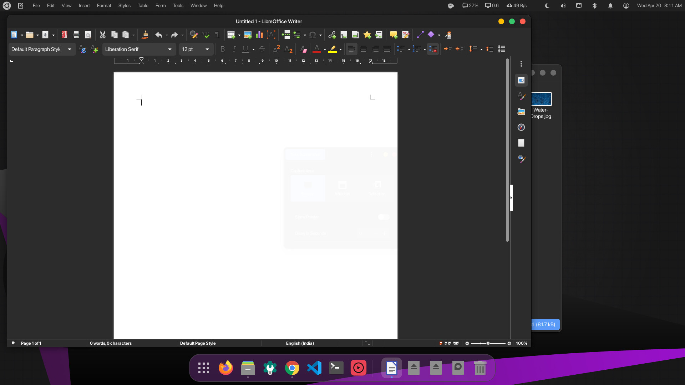Insert a hyperlink
Screen dimensions: 685x385
coord(332,35)
